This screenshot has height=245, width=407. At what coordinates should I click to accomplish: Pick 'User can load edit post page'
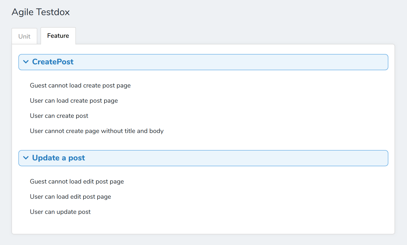coord(70,197)
